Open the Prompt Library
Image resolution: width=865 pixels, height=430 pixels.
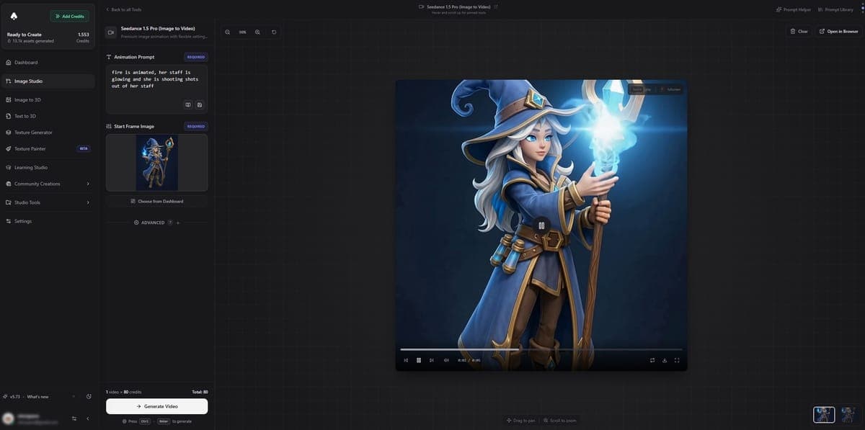pyautogui.click(x=836, y=9)
